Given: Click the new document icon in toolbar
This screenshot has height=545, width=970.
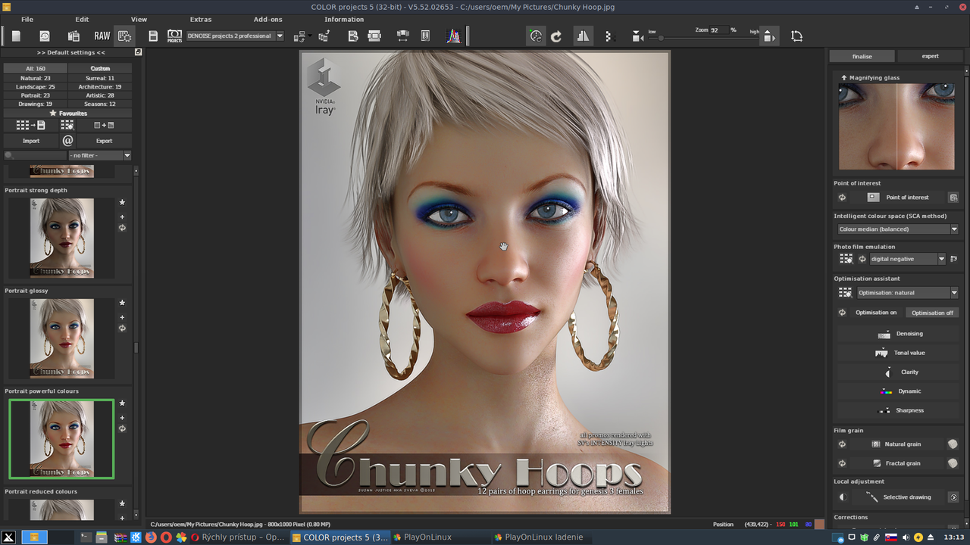Looking at the screenshot, I should (x=16, y=36).
